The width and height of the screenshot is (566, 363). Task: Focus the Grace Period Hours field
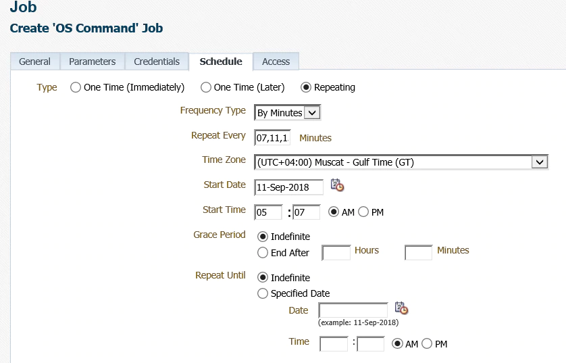coord(336,253)
